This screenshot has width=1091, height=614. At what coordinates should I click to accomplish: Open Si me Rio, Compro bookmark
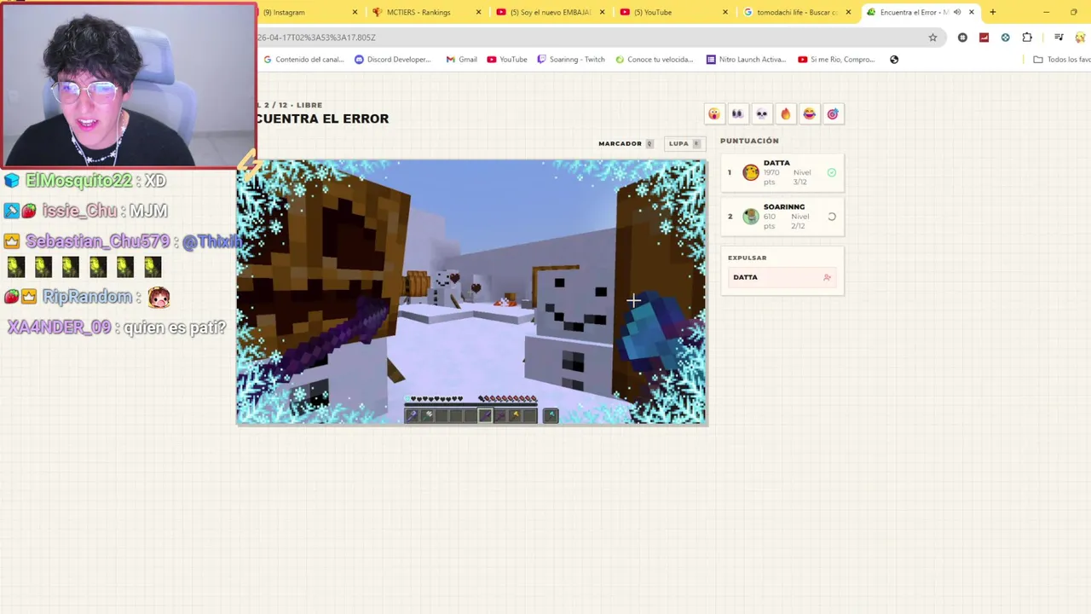pos(836,60)
